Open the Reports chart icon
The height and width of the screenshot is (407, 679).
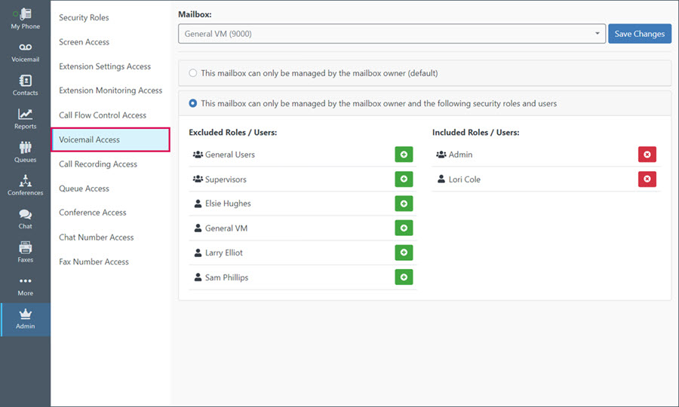pyautogui.click(x=25, y=114)
